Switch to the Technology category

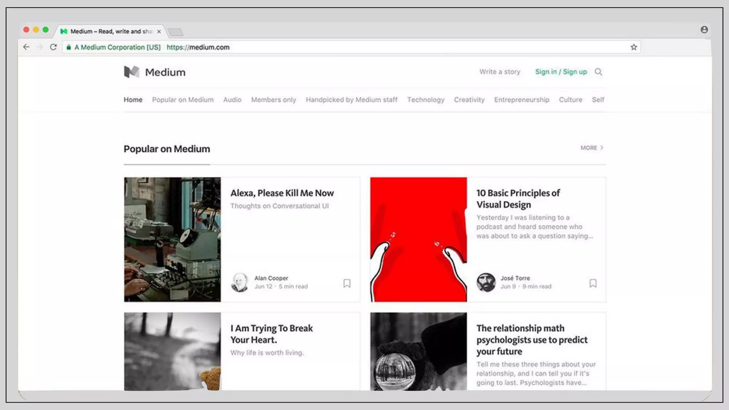[x=426, y=100]
